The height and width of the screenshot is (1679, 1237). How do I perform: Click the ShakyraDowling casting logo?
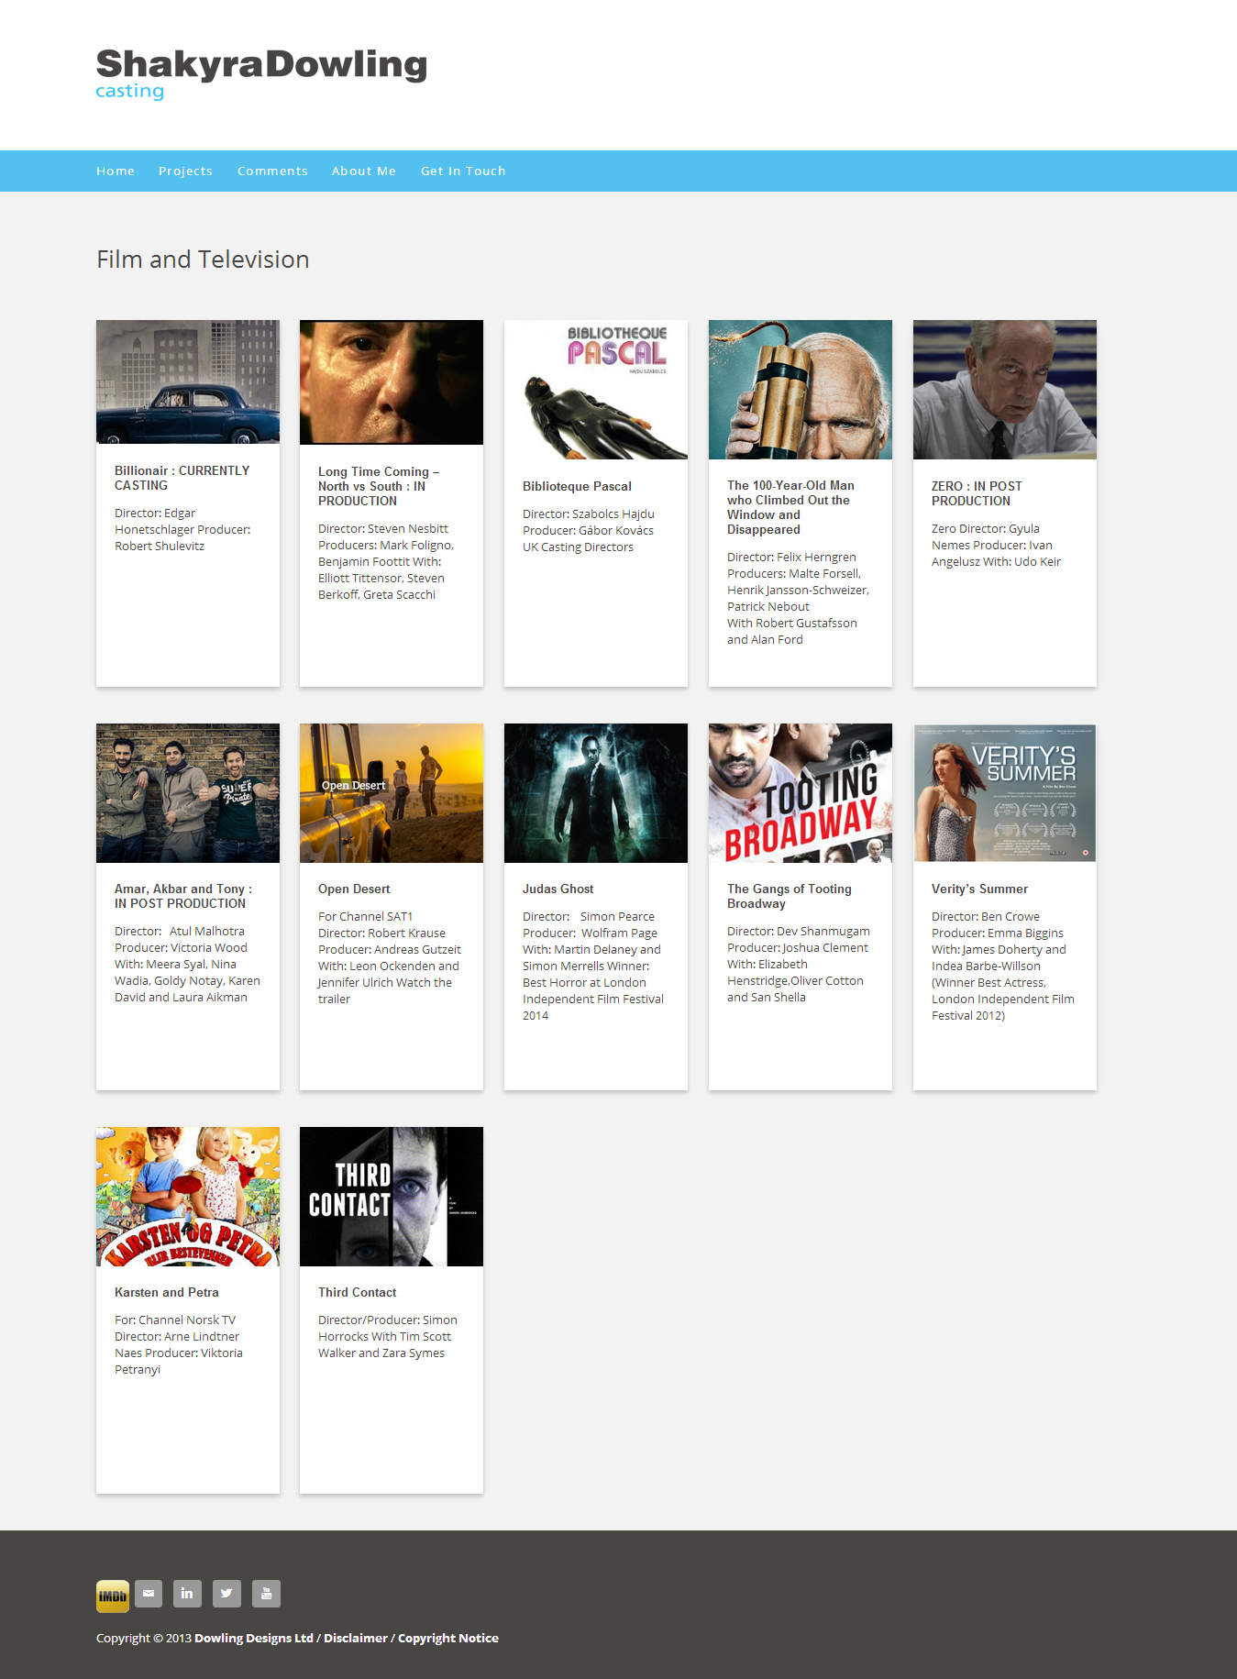(x=261, y=73)
